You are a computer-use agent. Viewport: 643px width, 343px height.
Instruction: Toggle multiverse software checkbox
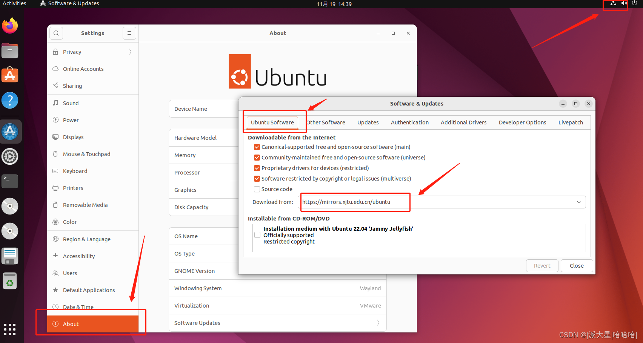pyautogui.click(x=257, y=179)
